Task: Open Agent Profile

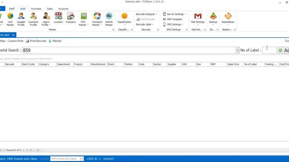Action: [x=46, y=19]
